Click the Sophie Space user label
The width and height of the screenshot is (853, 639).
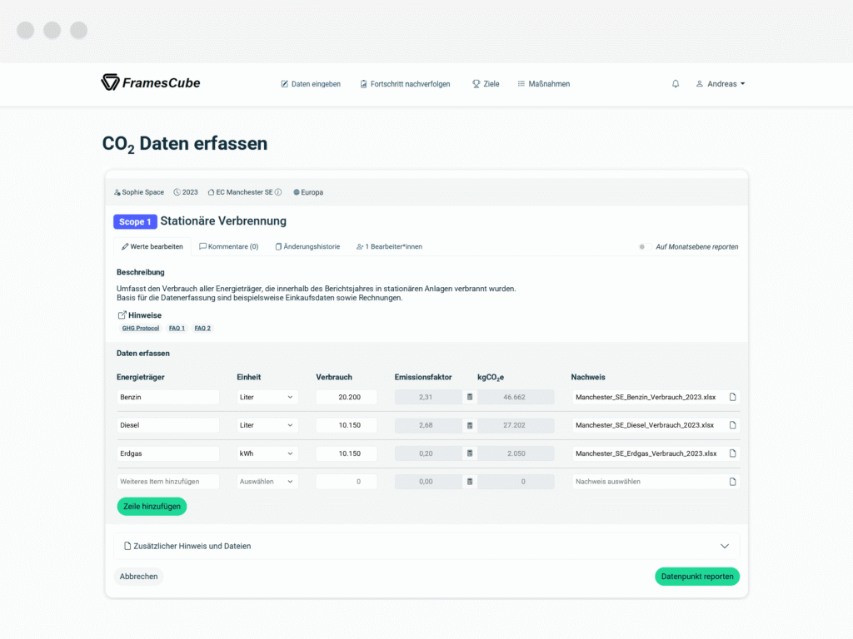coord(139,192)
